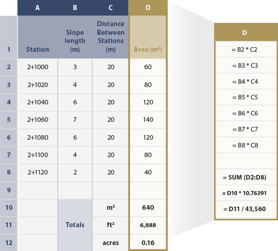Click the Slope length (m) header cell

(x=75, y=37)
